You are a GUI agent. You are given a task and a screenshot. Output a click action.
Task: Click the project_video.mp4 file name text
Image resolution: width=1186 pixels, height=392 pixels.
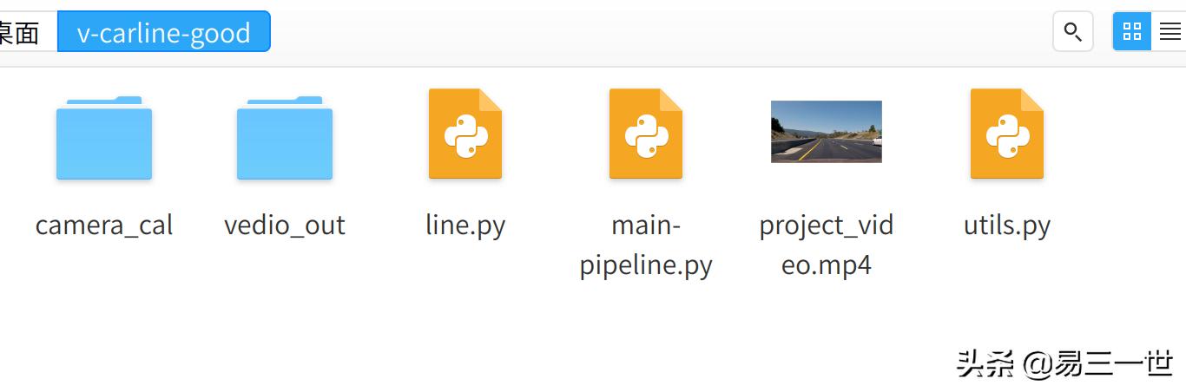pos(827,245)
